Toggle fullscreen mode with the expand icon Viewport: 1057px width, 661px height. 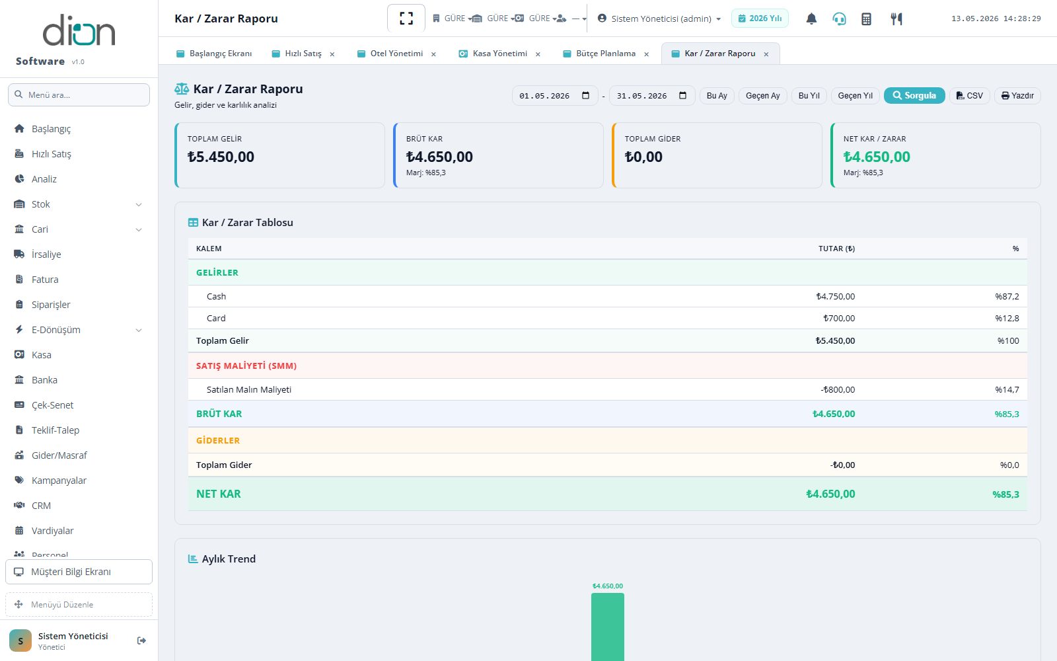[406, 19]
